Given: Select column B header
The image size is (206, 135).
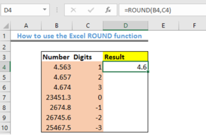Looking at the screenshot, I should pos(57,26).
